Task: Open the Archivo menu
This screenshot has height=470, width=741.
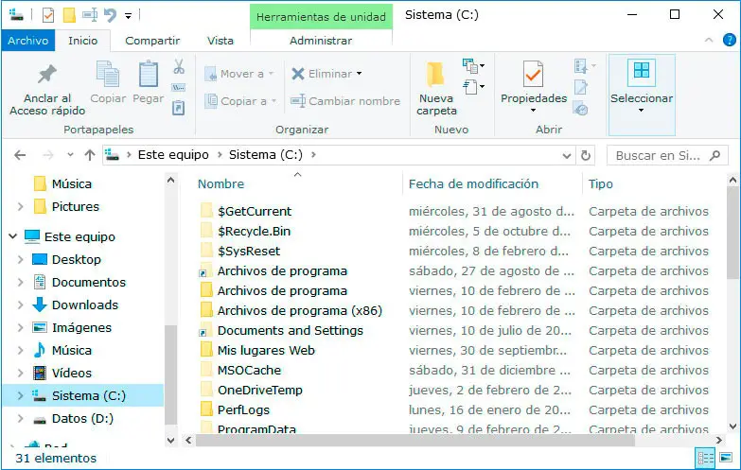Action: point(27,41)
